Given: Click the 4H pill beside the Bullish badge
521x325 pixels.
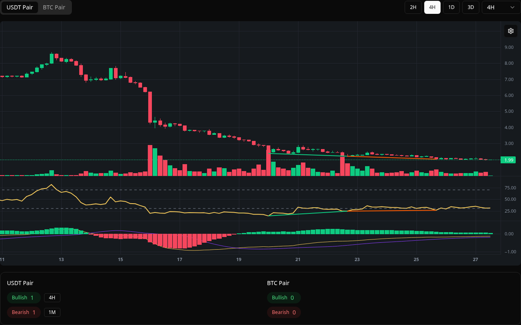Looking at the screenshot, I should click(x=53, y=298).
